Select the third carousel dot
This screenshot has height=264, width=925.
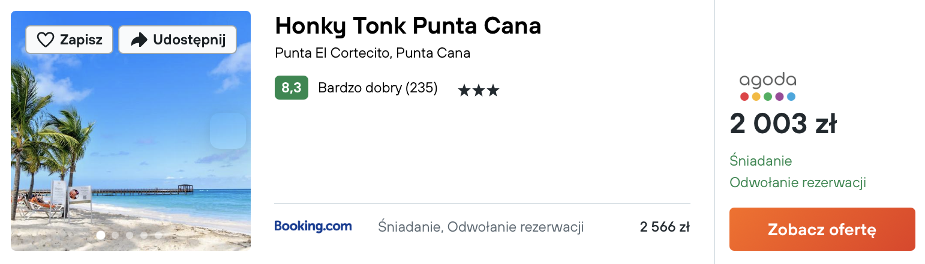[x=130, y=235]
